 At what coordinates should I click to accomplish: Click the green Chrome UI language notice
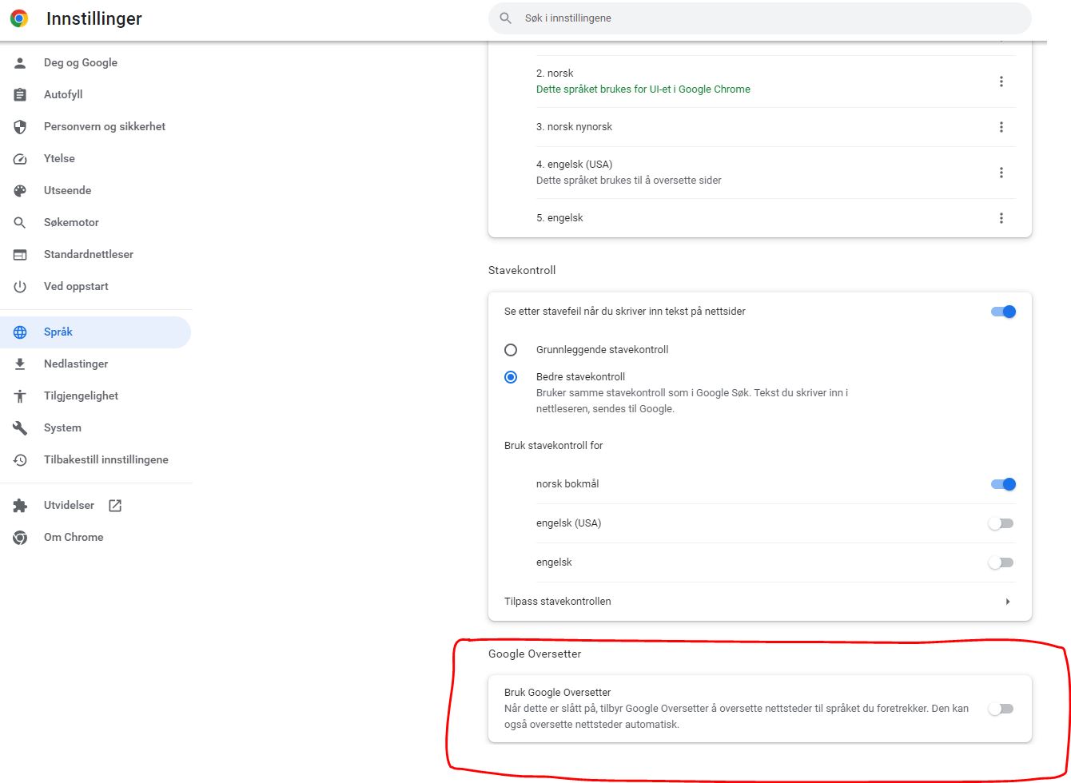(x=643, y=89)
